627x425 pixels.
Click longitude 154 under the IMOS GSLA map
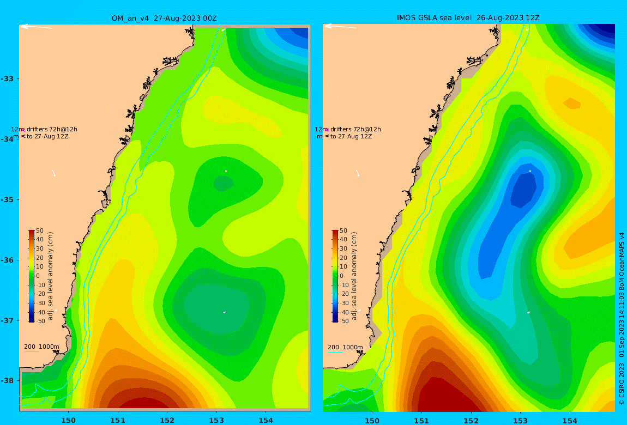[x=570, y=421]
